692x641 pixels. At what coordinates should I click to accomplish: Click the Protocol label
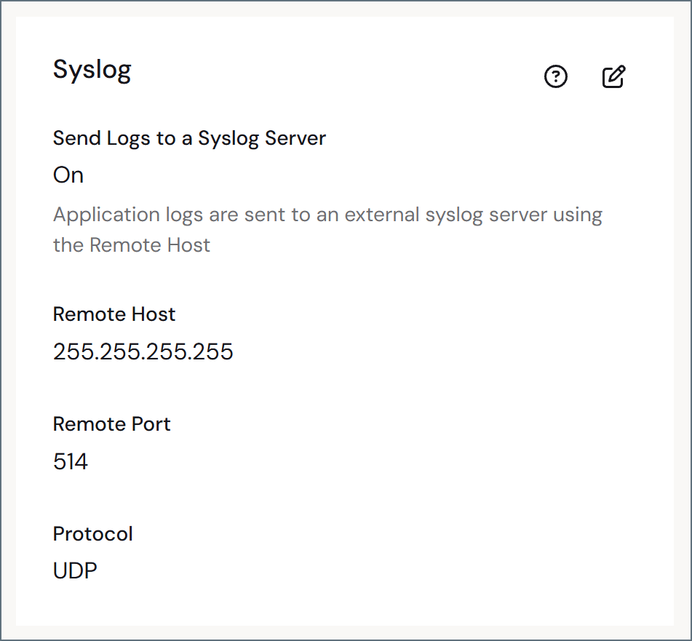[x=92, y=534]
